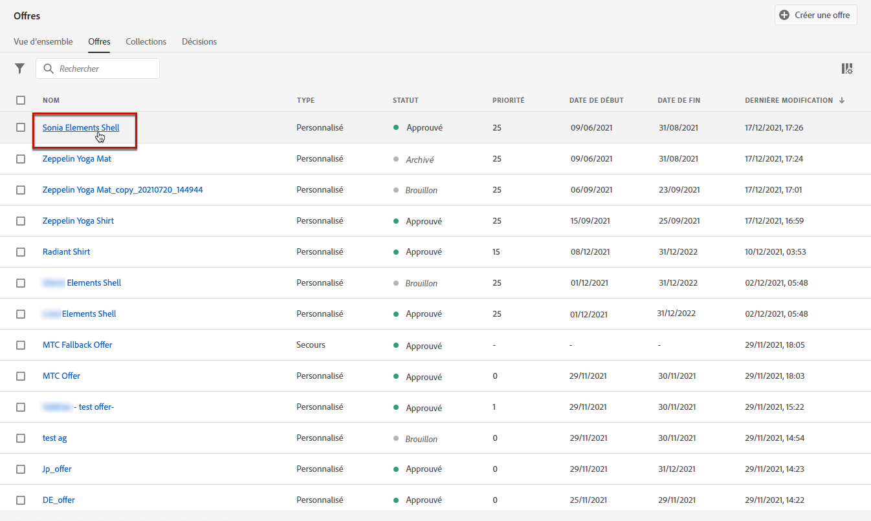This screenshot has width=871, height=521.
Task: Click into the Rechercher search field
Action: point(104,69)
